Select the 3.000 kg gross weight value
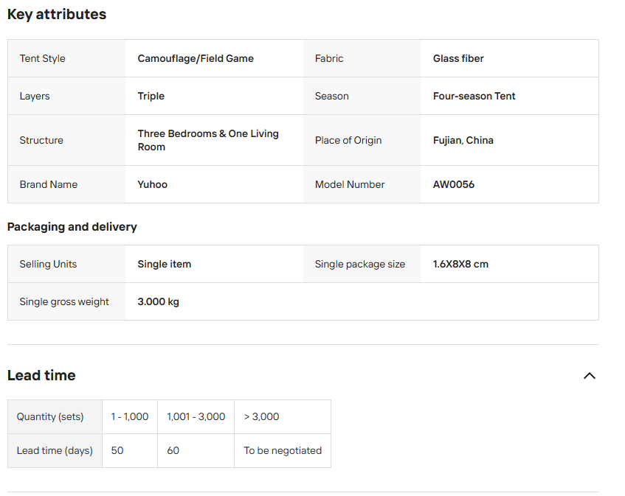The width and height of the screenshot is (625, 496). 159,302
